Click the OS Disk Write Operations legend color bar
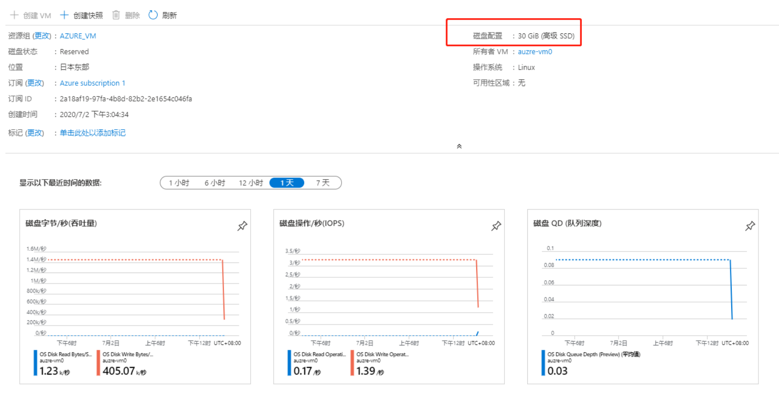 352,363
